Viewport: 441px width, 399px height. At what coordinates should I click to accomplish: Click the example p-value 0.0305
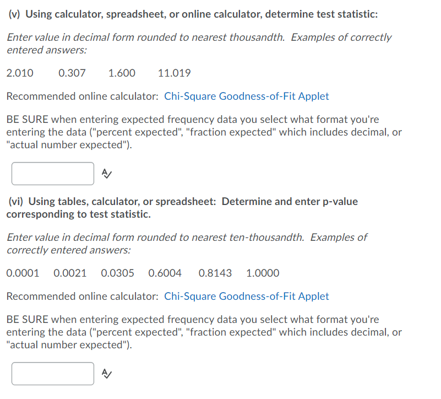coord(117,273)
